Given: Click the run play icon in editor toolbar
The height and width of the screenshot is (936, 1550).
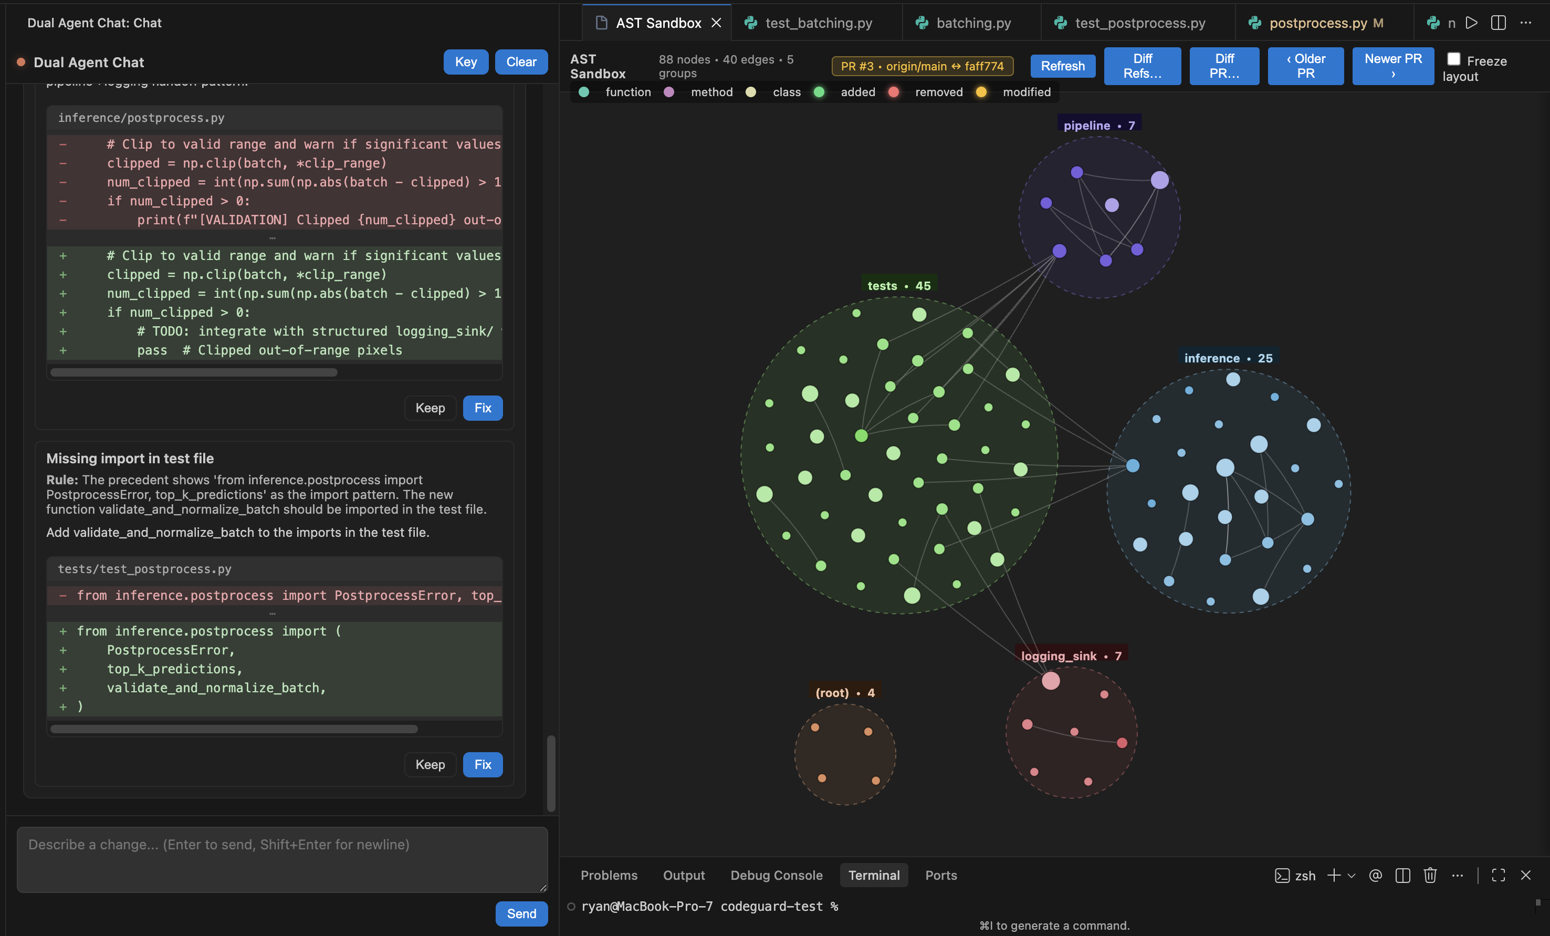Looking at the screenshot, I should 1471,23.
